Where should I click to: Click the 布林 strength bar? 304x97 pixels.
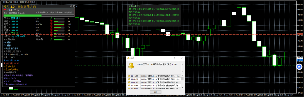pyautogui.click(x=59, y=36)
